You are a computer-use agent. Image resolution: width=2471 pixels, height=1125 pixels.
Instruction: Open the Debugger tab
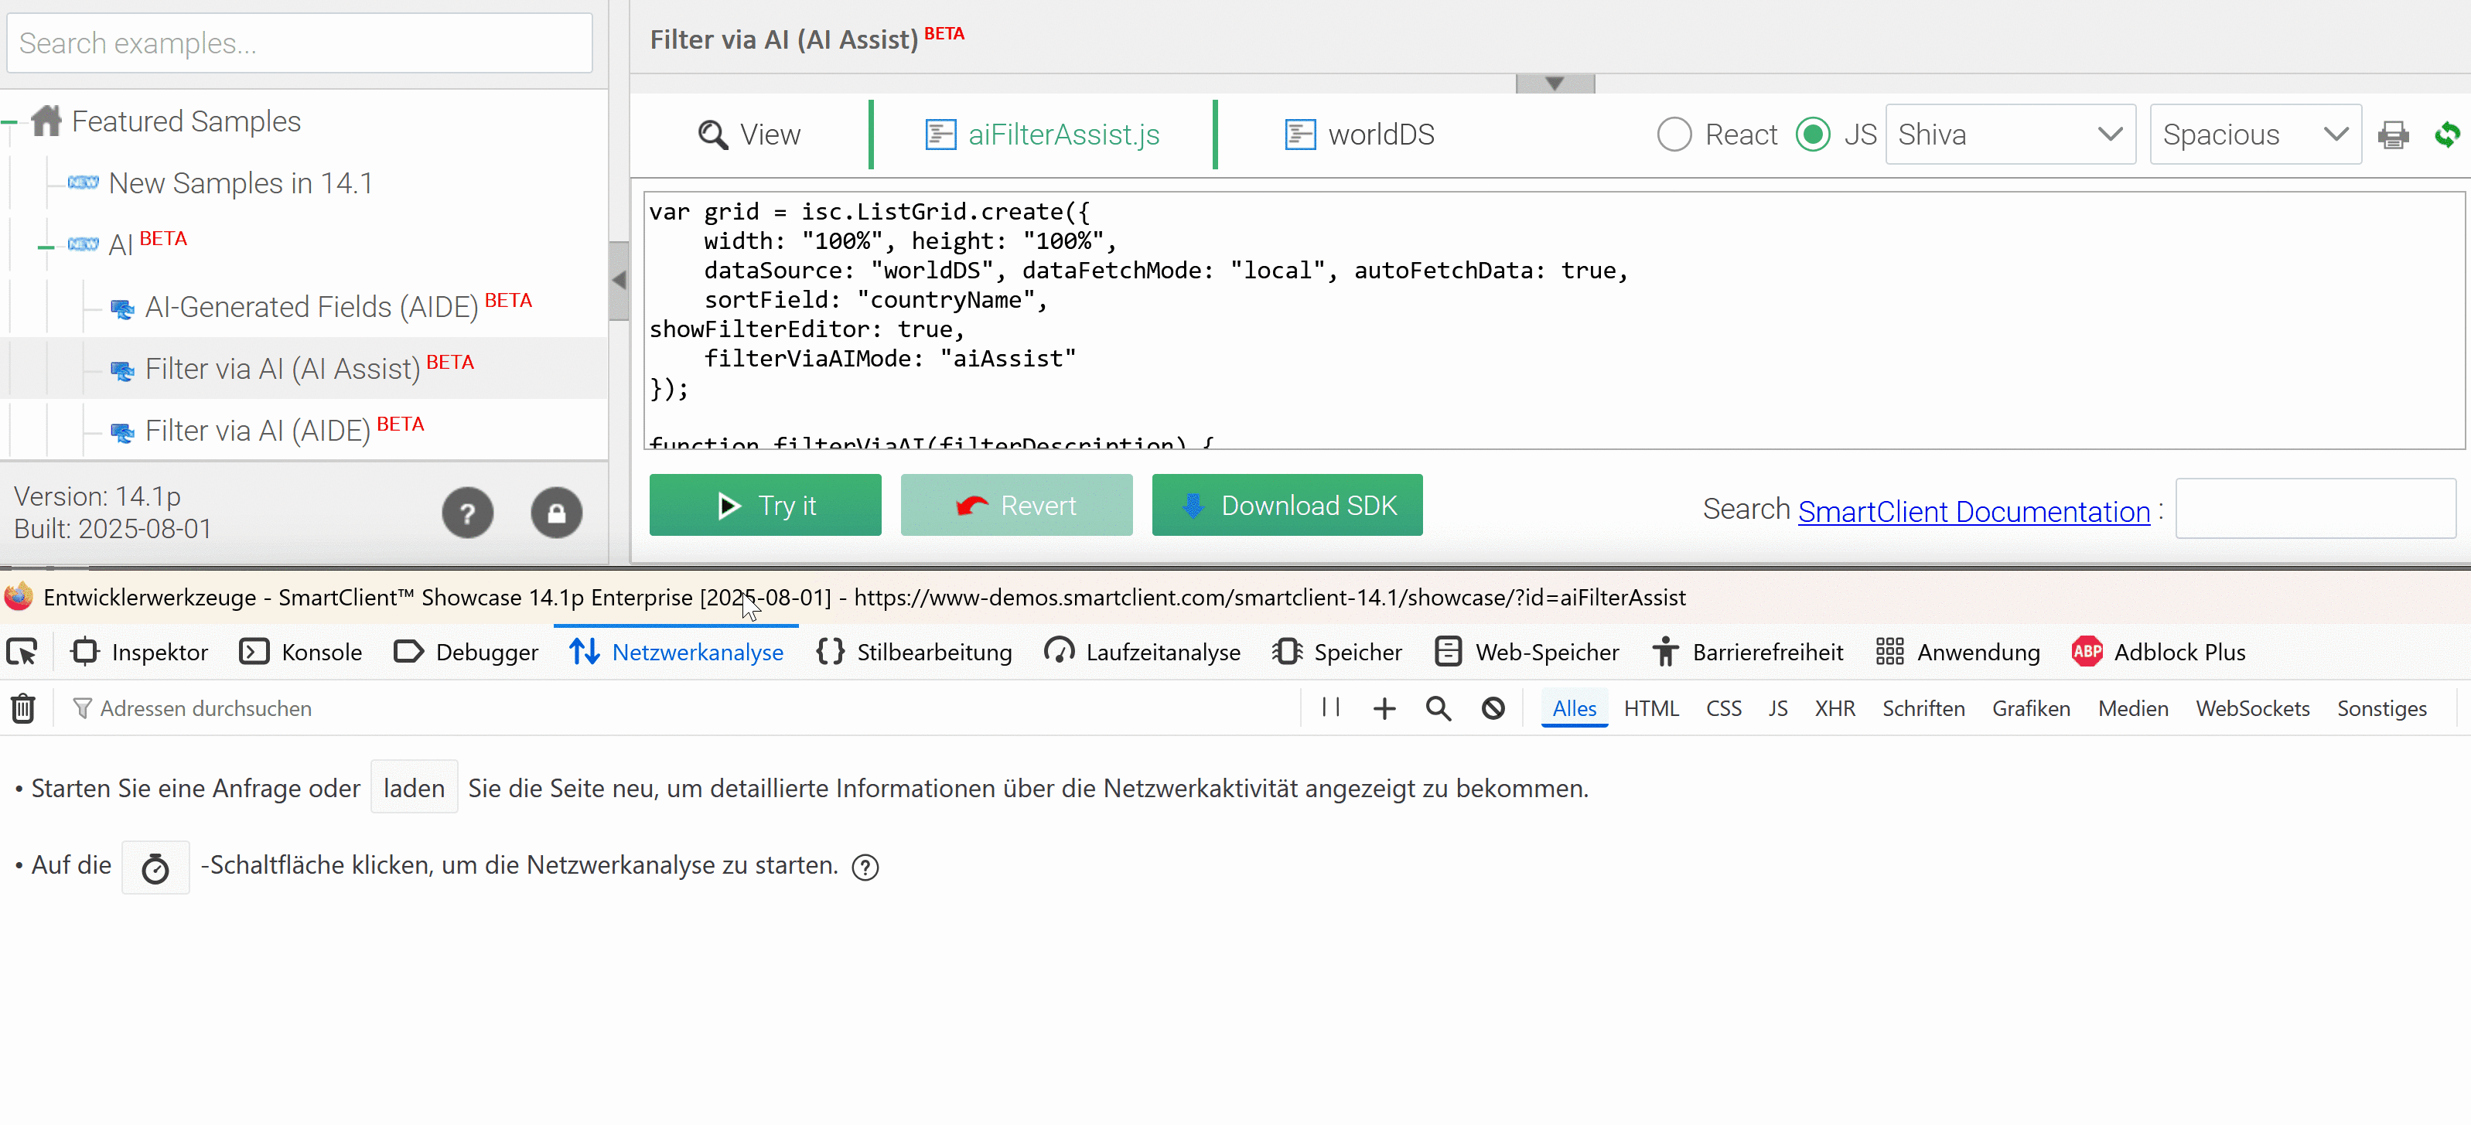pyautogui.click(x=466, y=652)
